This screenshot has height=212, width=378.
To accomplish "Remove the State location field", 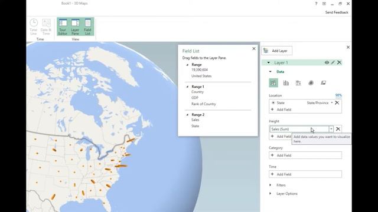I will (337, 102).
